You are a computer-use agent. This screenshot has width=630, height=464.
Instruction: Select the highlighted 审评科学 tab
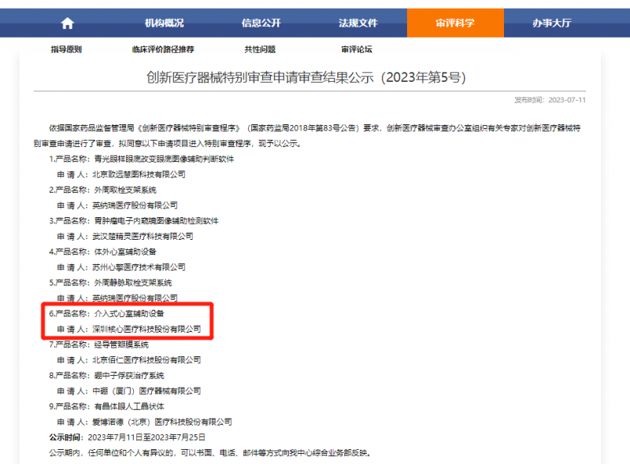click(455, 24)
